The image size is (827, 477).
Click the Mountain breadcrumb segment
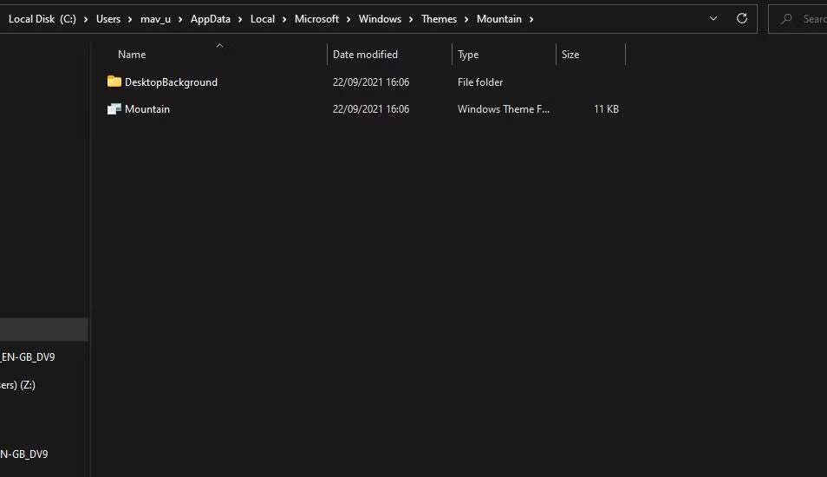click(499, 19)
